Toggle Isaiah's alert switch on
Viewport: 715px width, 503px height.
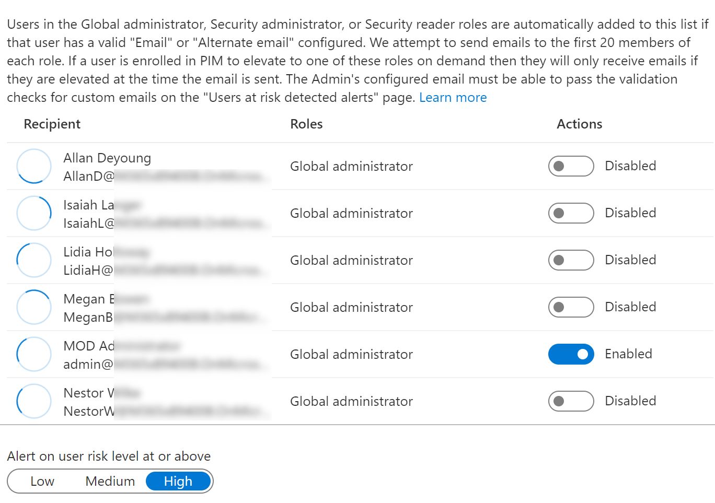click(571, 213)
